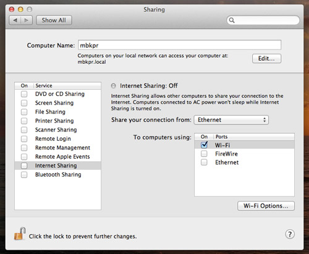Click the Service column header
The height and width of the screenshot is (254, 309).
pos(67,85)
